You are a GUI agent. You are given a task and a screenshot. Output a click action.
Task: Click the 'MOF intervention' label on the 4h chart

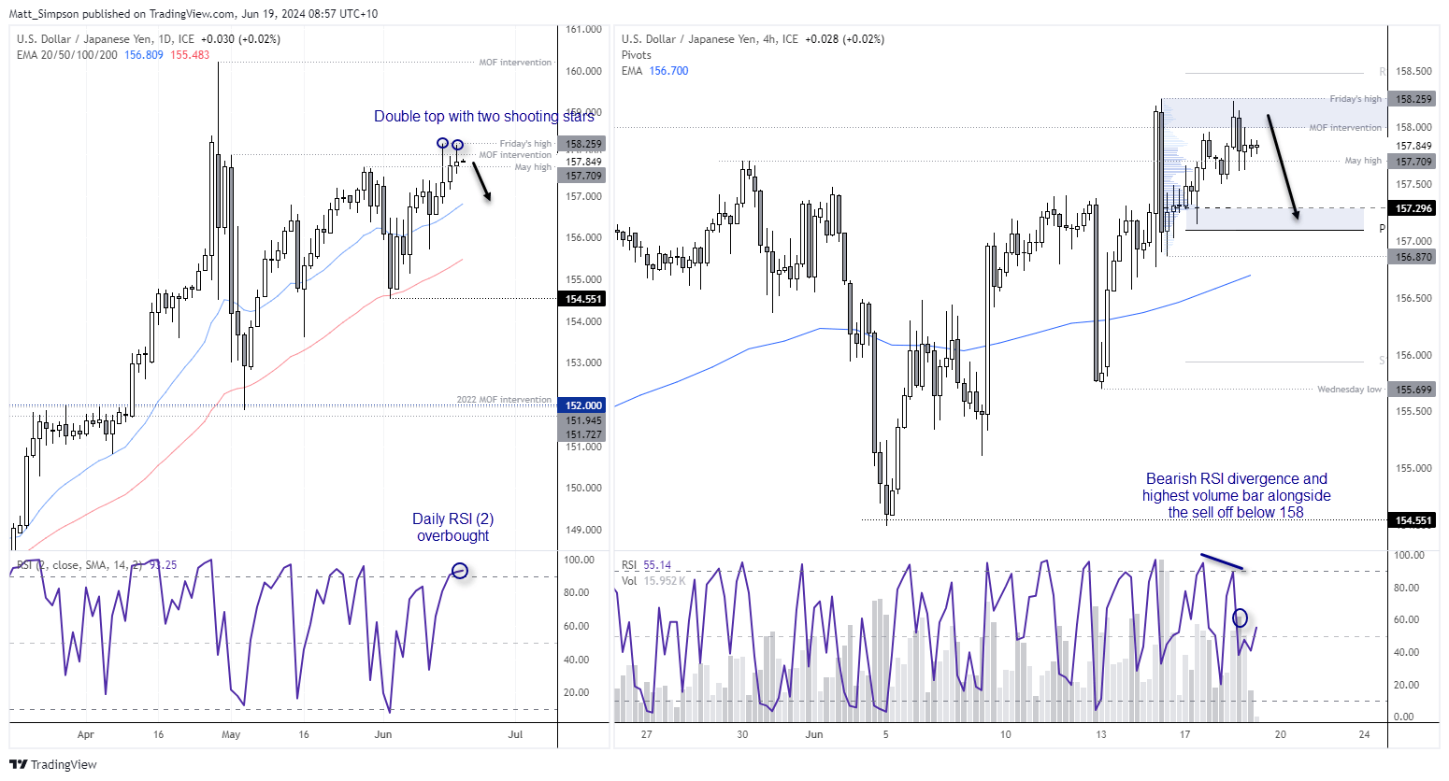pyautogui.click(x=1345, y=128)
